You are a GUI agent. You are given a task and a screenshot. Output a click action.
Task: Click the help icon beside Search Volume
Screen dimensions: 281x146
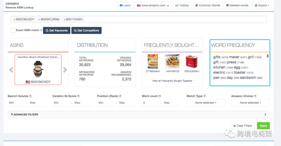coord(30,96)
